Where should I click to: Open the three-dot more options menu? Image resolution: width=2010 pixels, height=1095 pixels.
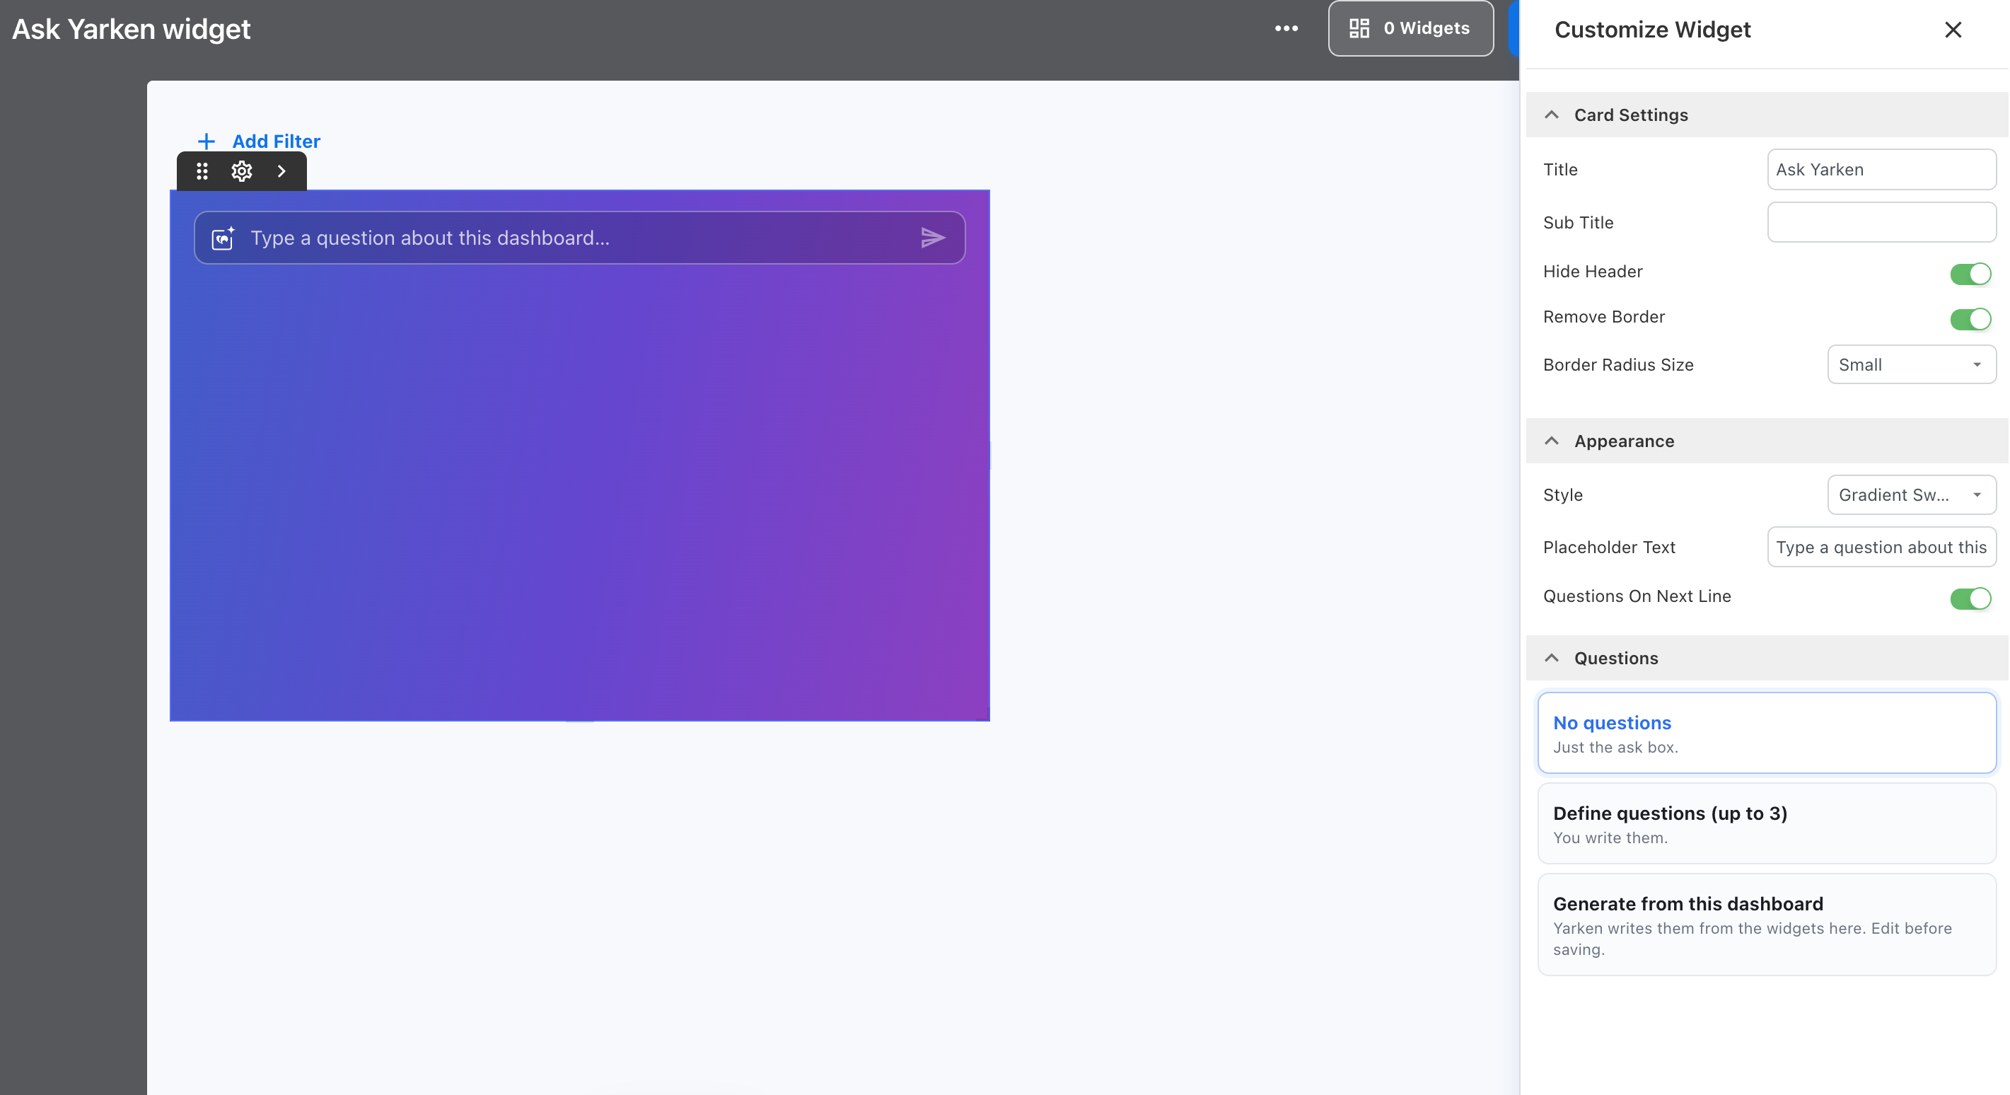(1286, 29)
